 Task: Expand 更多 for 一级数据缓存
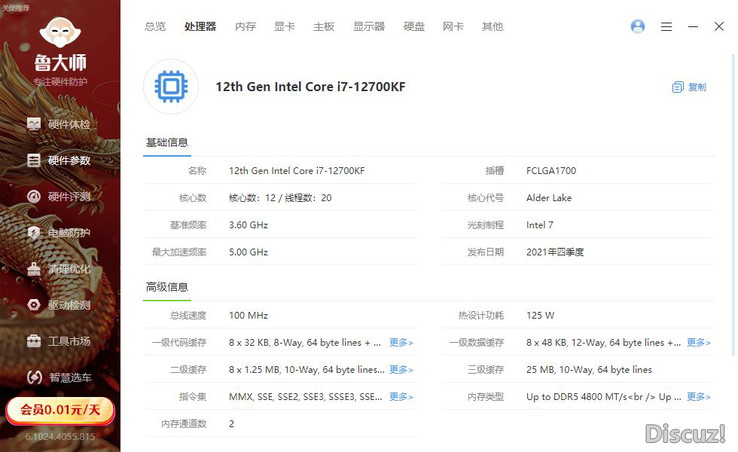699,343
